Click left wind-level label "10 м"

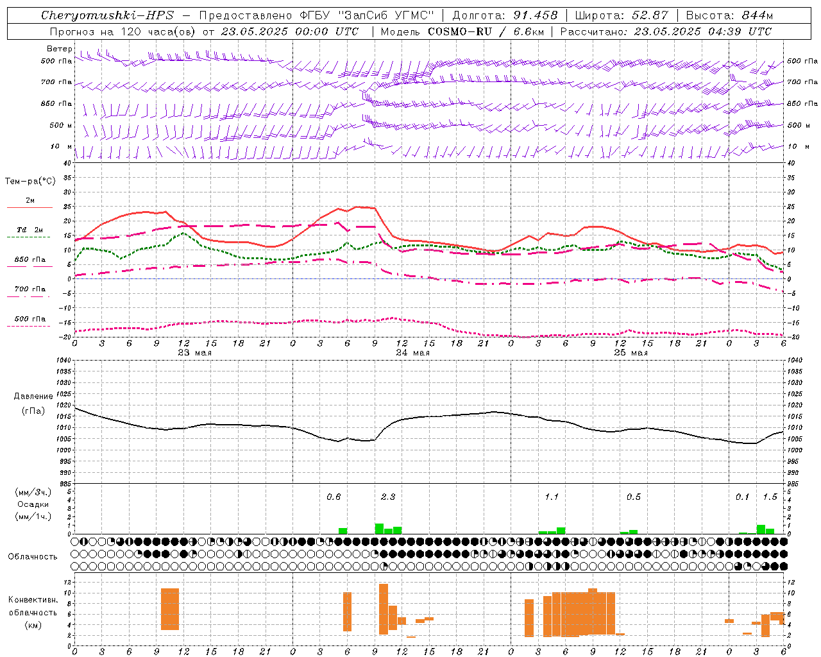click(62, 146)
